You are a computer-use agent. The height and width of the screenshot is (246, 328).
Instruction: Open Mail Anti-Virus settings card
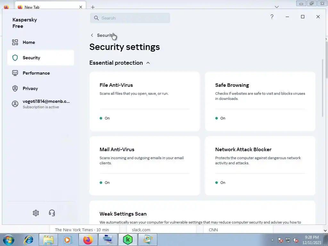144,166
